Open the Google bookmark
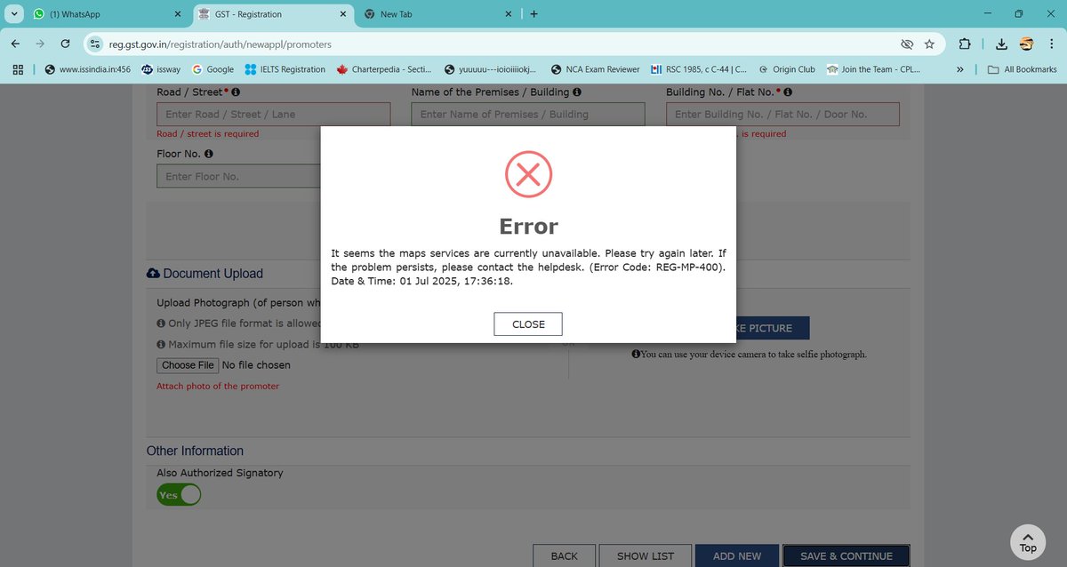 click(213, 69)
